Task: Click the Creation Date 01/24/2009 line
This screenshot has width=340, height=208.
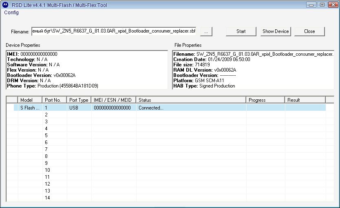Action: coord(212,59)
